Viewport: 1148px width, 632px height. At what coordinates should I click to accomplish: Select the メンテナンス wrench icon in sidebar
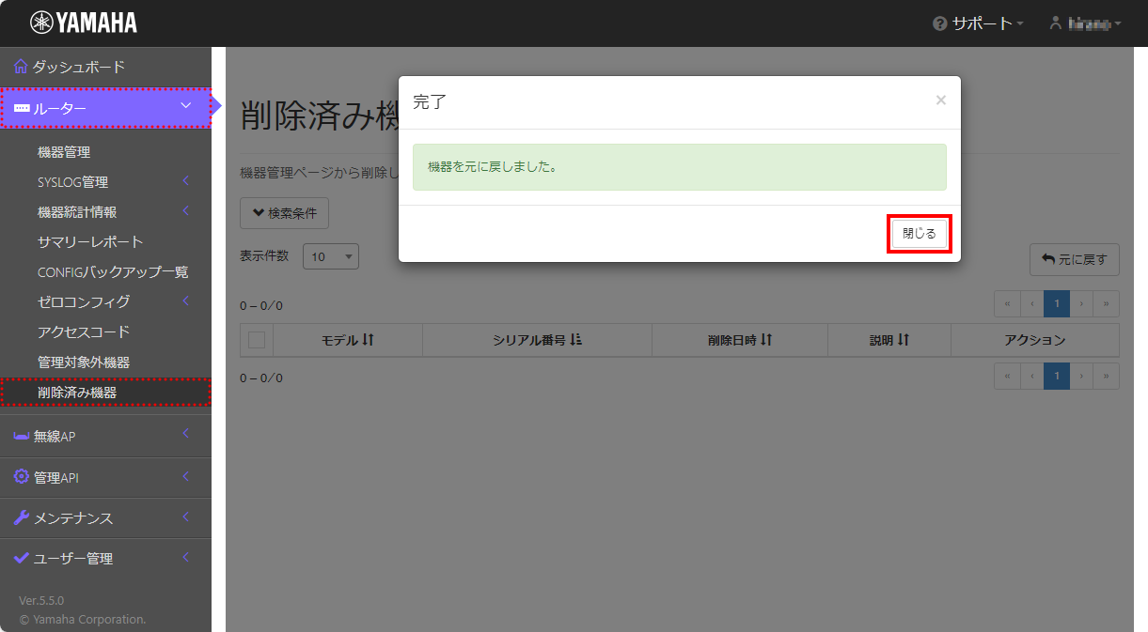click(x=21, y=517)
